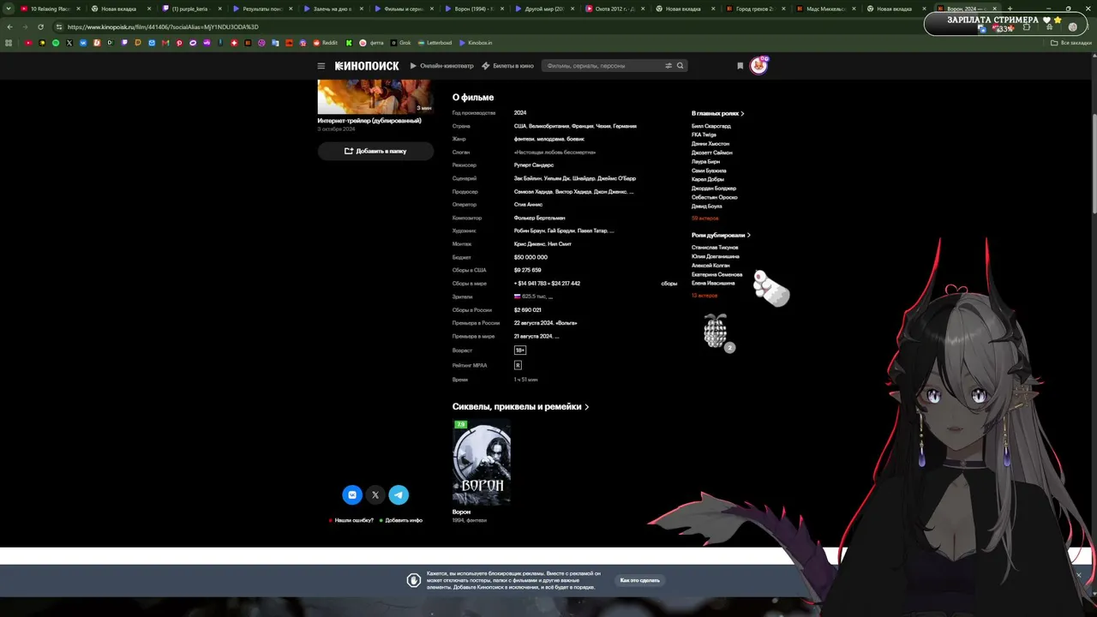Viewport: 1097px width, 617px height.
Task: Close the ad-blocker notification banner
Action: click(1079, 575)
